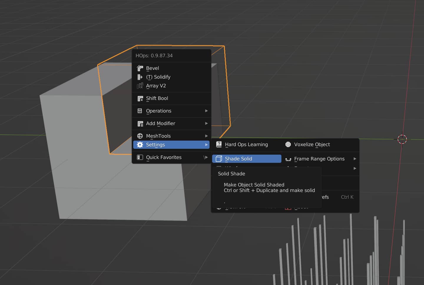This screenshot has width=424, height=285.
Task: Open the Add Modifier submenu
Action: tap(171, 124)
